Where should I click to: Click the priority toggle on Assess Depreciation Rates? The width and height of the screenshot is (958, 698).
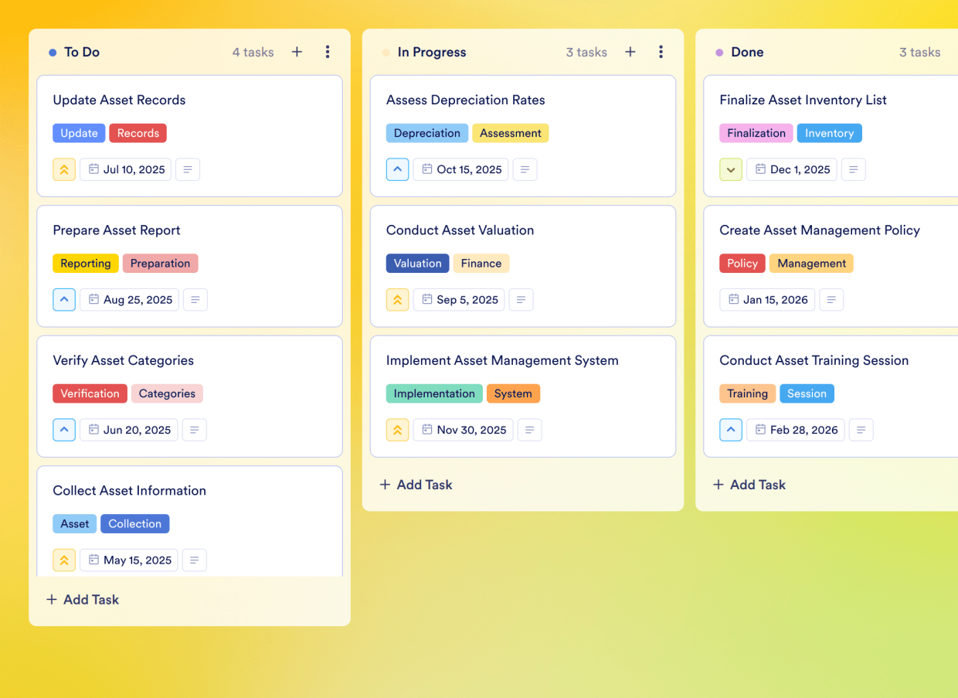coord(397,169)
